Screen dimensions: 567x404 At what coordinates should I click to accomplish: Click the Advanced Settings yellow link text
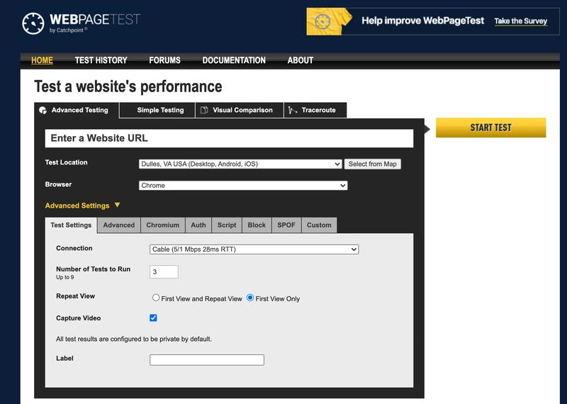[x=77, y=206]
